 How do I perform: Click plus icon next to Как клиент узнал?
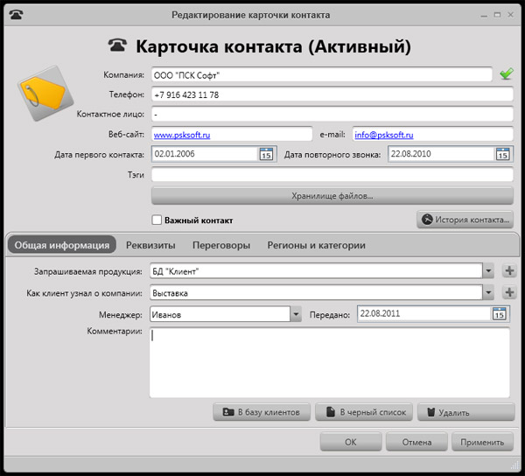[x=509, y=292]
